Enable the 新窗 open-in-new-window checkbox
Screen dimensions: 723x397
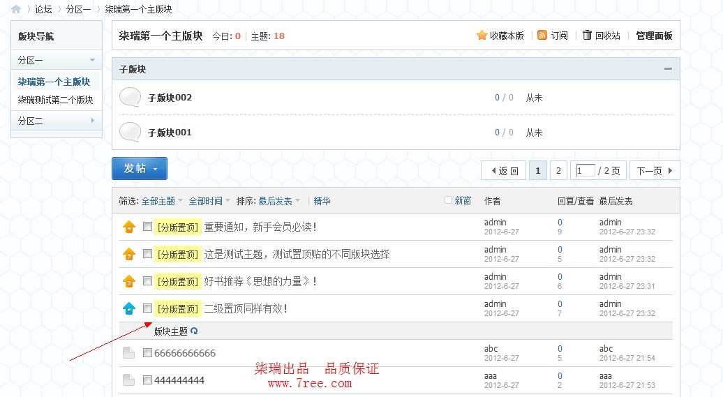[x=448, y=200]
